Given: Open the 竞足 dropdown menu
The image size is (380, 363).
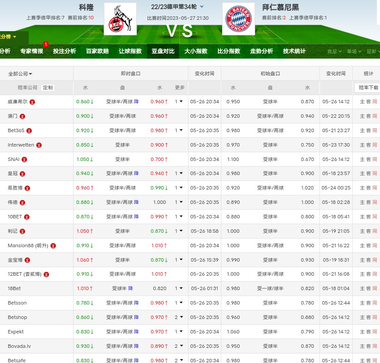Looking at the screenshot, I should [x=334, y=51].
